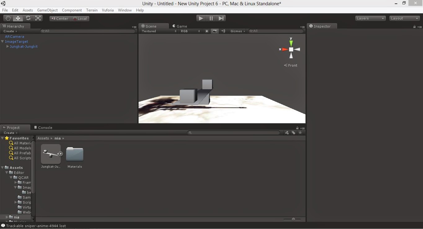Click the Hierarchy search field
This screenshot has height=229, width=423.
coord(88,31)
